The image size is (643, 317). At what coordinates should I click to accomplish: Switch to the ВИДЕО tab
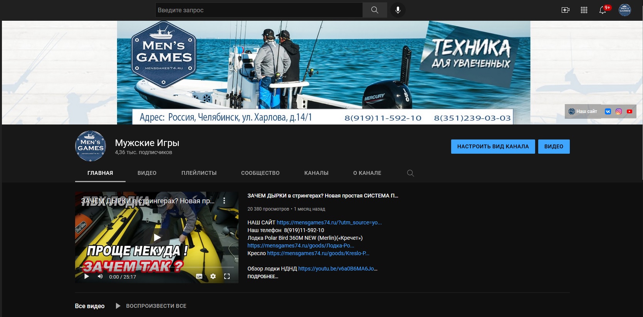click(147, 173)
